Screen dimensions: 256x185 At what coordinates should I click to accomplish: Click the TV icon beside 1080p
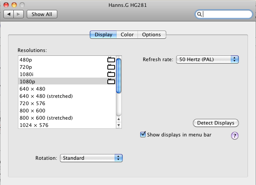tap(111, 81)
